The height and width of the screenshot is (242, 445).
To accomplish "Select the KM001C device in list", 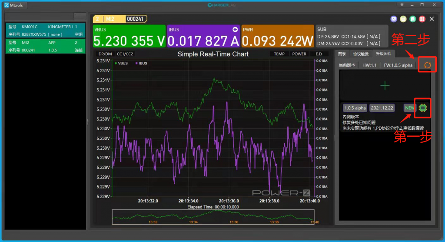I will click(x=45, y=30).
